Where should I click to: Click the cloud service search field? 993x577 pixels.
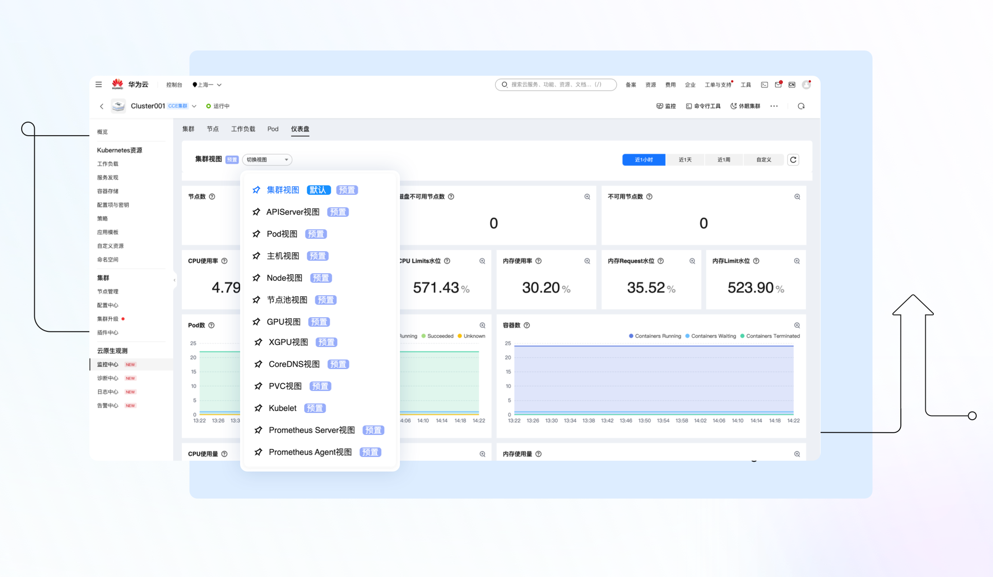(x=556, y=84)
